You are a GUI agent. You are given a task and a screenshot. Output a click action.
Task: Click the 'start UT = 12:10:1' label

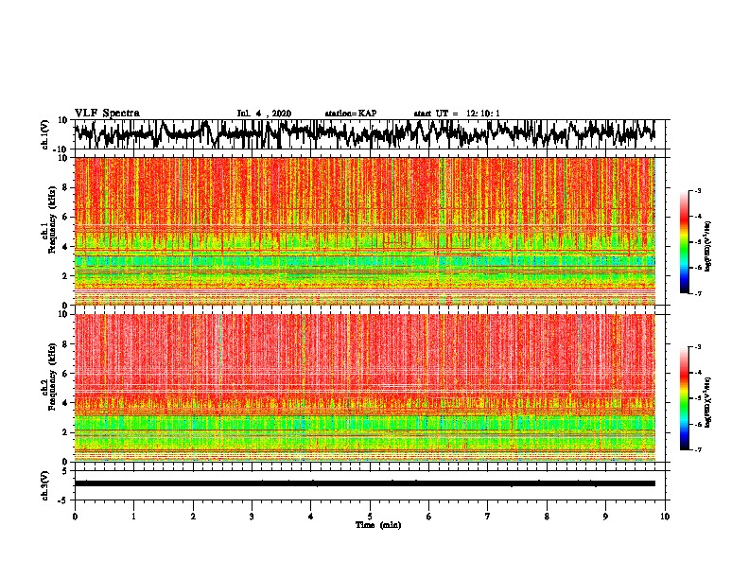pyautogui.click(x=457, y=114)
